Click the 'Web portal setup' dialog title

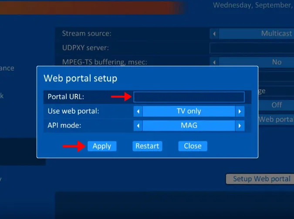[x=80, y=78]
